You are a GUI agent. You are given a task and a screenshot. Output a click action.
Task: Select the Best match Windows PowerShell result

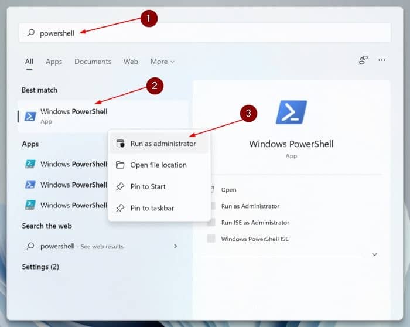click(x=103, y=116)
